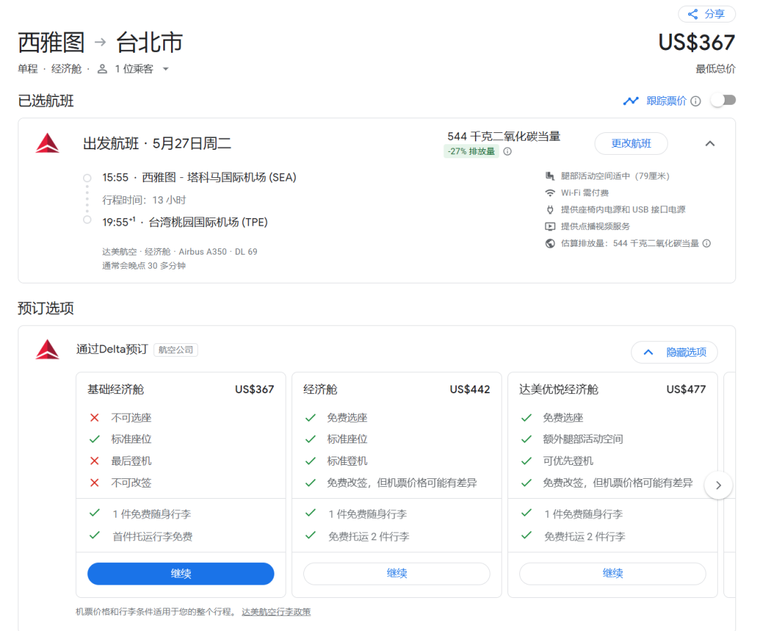Continue with 达美优悦经济舱 US$477 fare
Image resolution: width=760 pixels, height=631 pixels.
613,574
